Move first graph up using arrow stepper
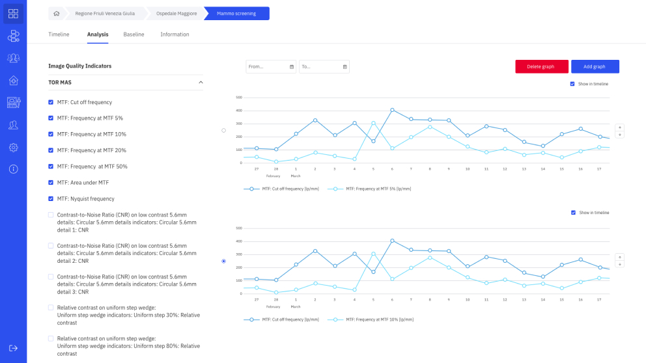 point(620,128)
